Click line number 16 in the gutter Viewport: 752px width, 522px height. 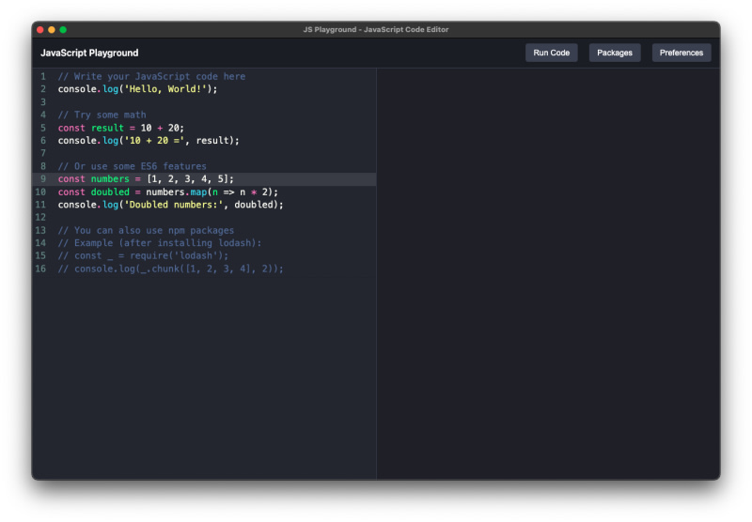[41, 269]
